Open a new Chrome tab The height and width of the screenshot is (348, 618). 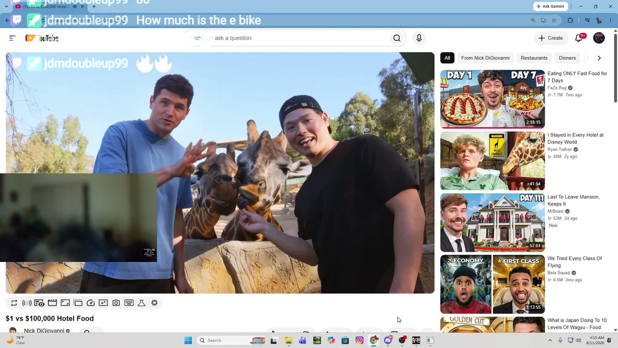coord(94,7)
